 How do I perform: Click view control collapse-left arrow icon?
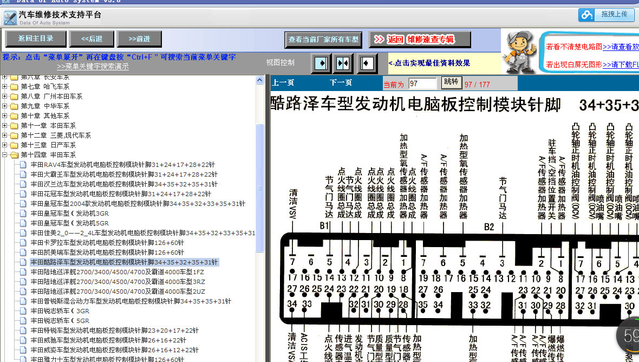coord(367,63)
